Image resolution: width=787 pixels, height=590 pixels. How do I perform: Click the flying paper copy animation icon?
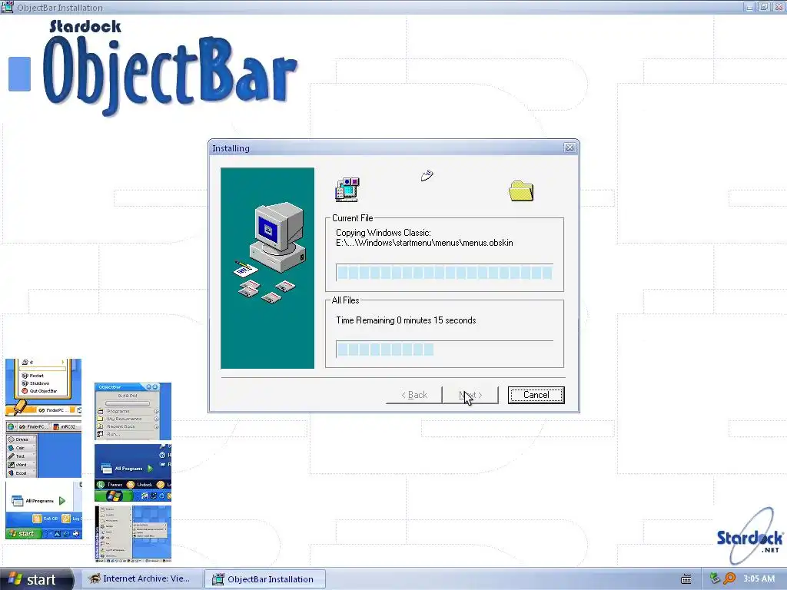pyautogui.click(x=427, y=175)
